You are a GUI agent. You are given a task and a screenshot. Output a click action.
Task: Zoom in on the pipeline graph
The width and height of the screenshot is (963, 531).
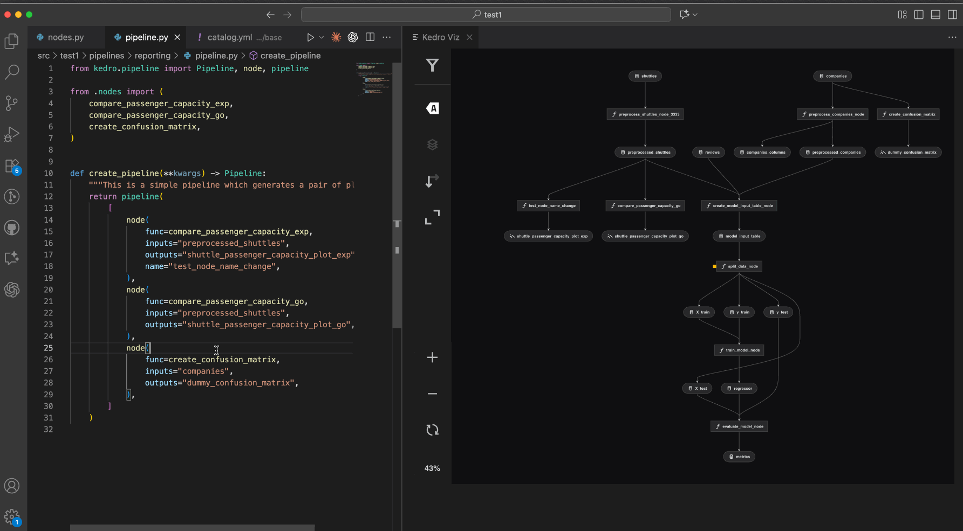pos(432,357)
